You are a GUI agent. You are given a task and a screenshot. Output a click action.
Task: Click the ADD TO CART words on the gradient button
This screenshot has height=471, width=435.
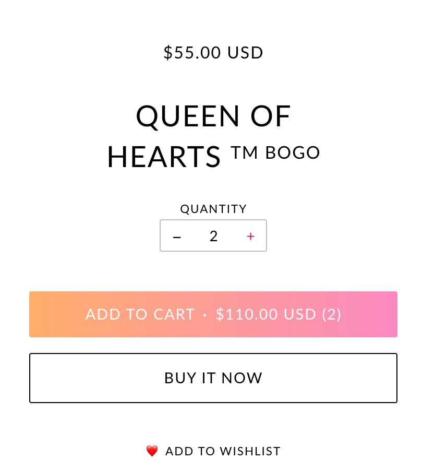pos(140,314)
